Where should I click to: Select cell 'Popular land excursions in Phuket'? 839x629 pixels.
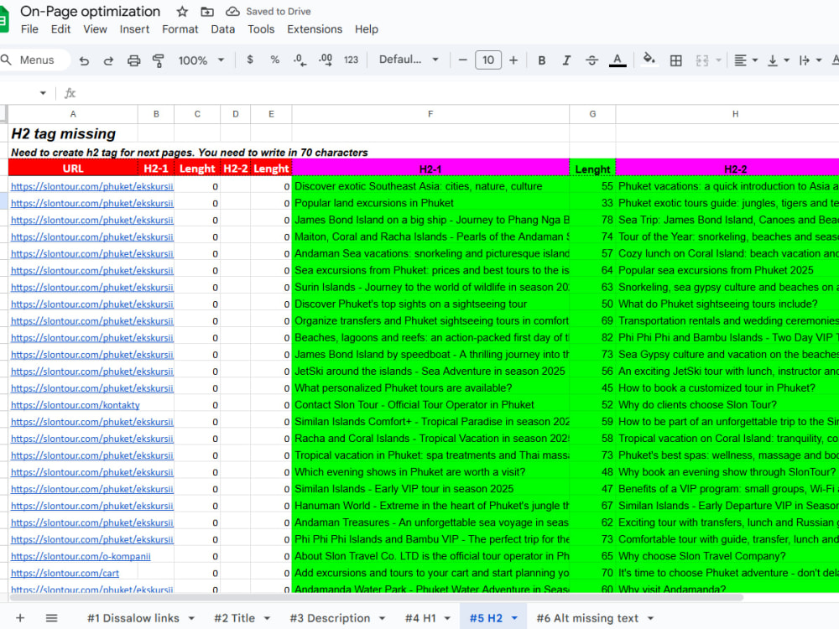430,203
